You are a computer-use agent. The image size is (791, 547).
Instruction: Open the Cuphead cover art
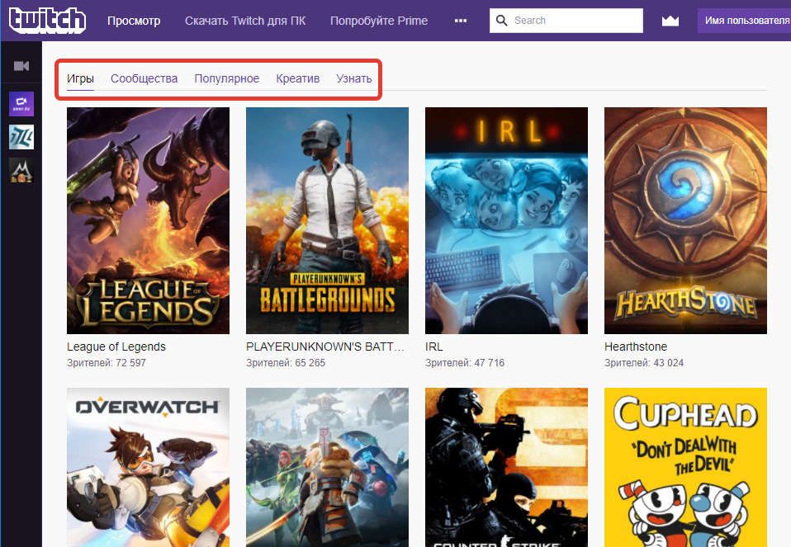[685, 467]
